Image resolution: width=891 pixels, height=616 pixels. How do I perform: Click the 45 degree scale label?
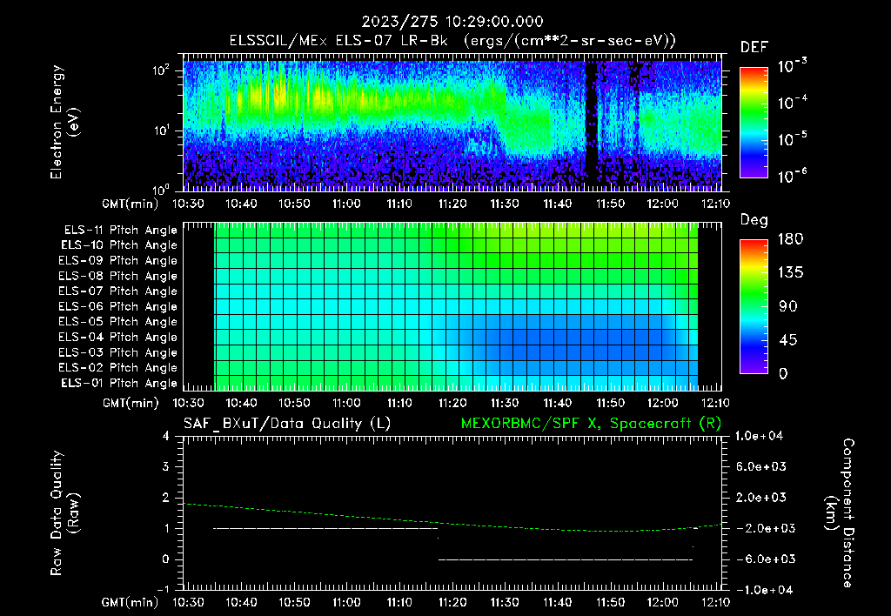tap(788, 340)
